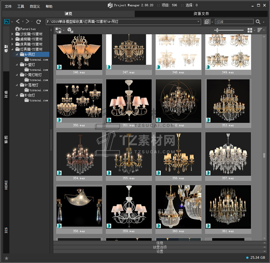This screenshot has height=263, width=270.
Task: Go back with the left arrow
Action: tap(18, 22)
